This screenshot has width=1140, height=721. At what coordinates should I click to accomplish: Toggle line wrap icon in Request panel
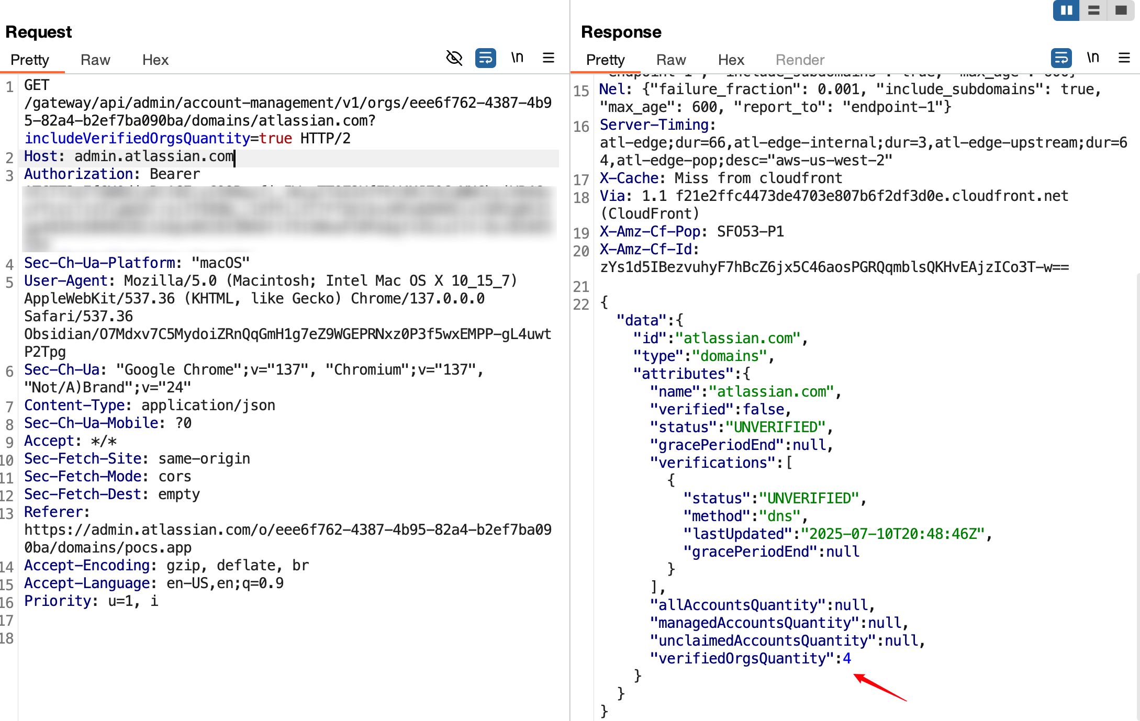click(x=485, y=58)
